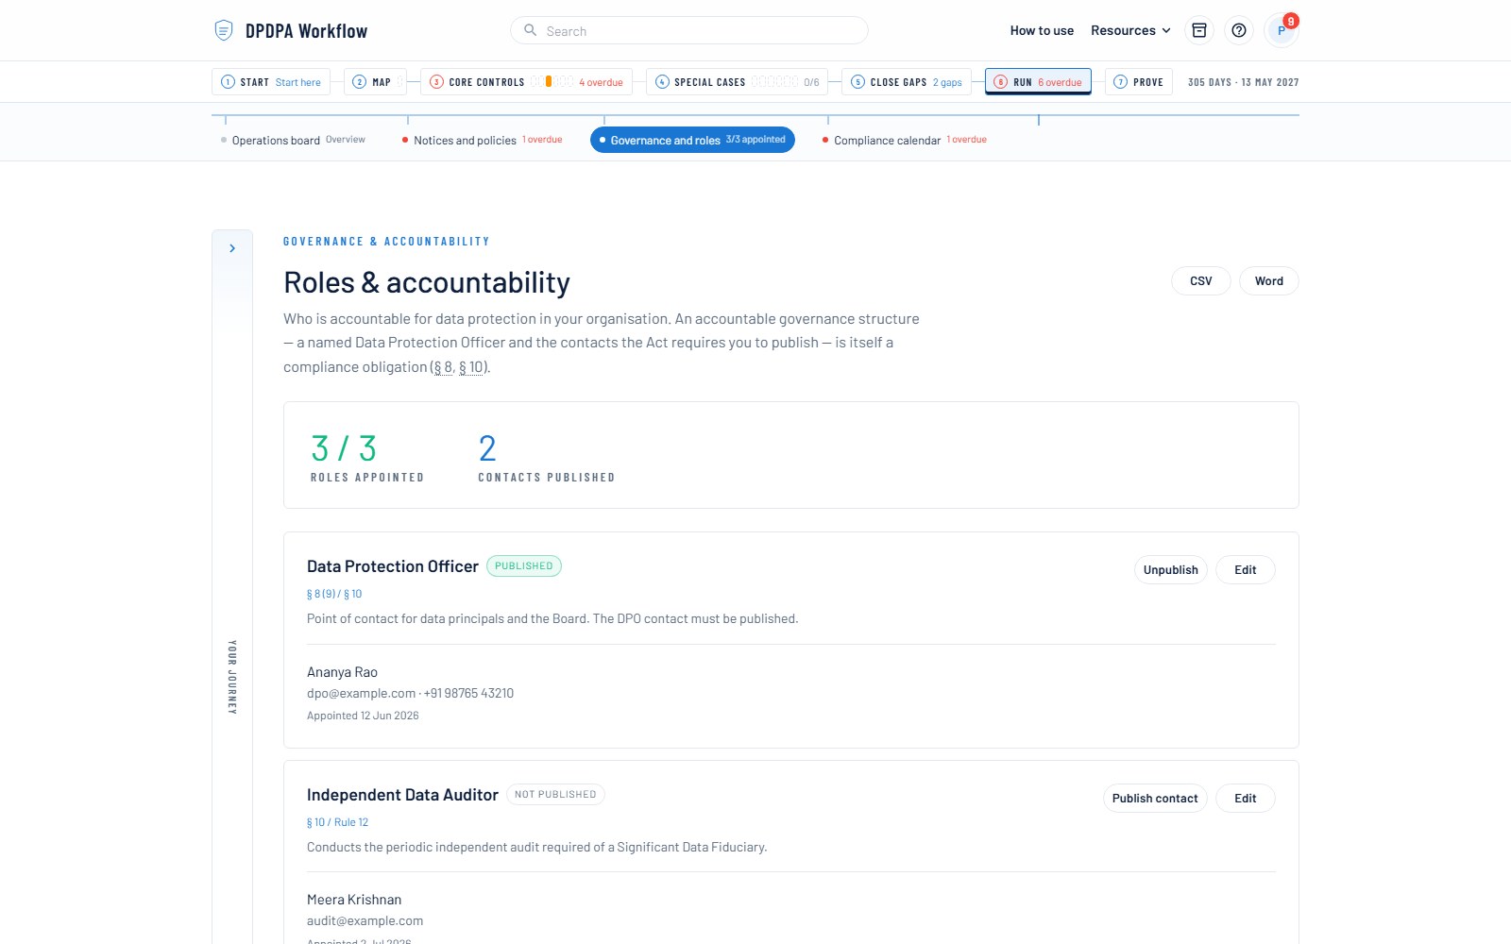Export page as CSV
The width and height of the screenshot is (1511, 944).
[x=1200, y=280]
